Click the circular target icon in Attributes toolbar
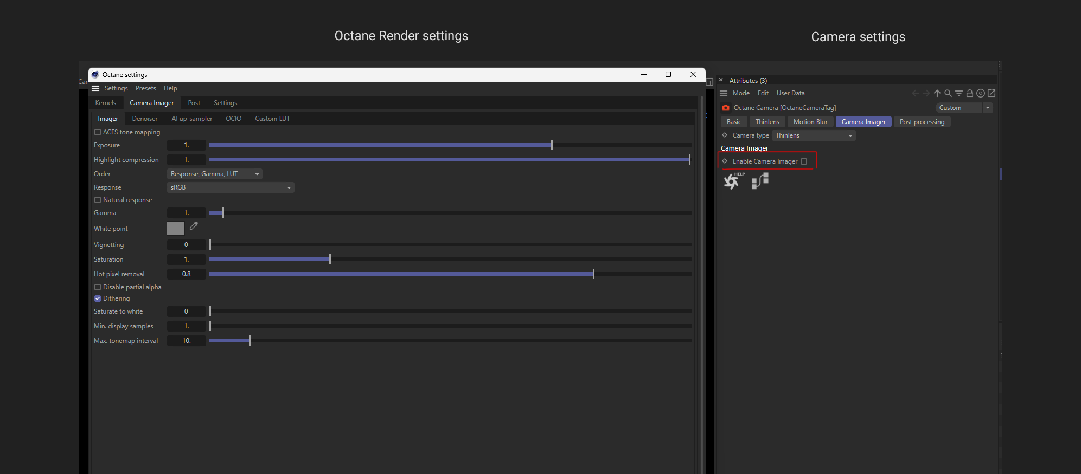Screen dimensions: 1081x474 pos(981,93)
